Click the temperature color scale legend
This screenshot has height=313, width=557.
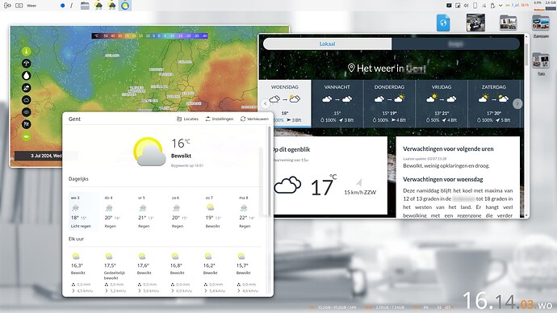pyautogui.click(x=150, y=35)
